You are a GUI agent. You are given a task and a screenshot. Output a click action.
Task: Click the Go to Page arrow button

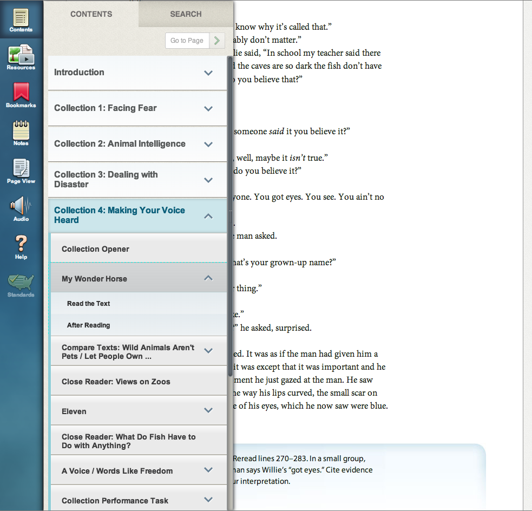click(215, 40)
